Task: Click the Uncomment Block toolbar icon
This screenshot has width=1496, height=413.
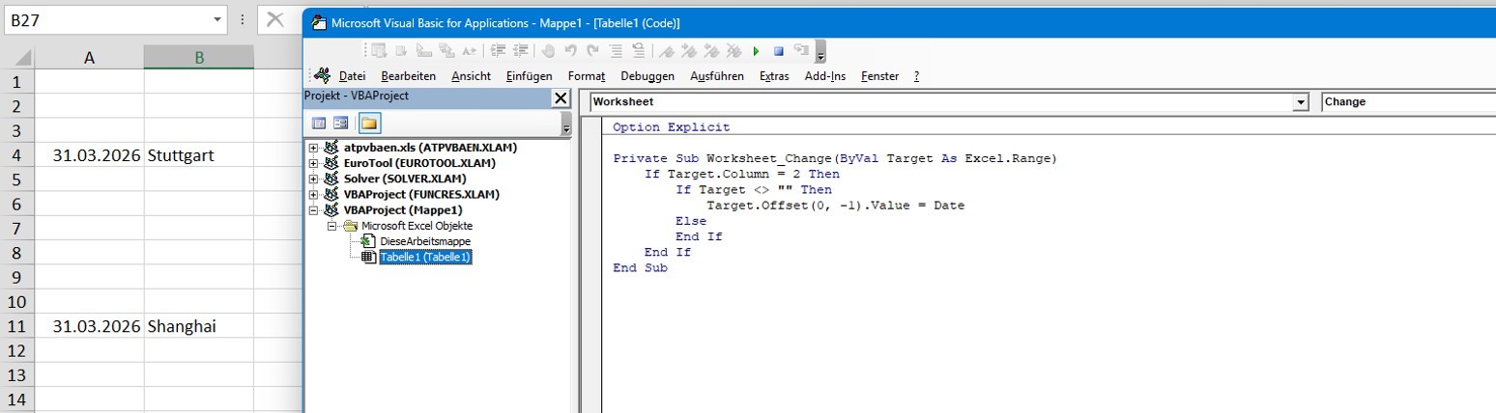Action: tap(638, 51)
